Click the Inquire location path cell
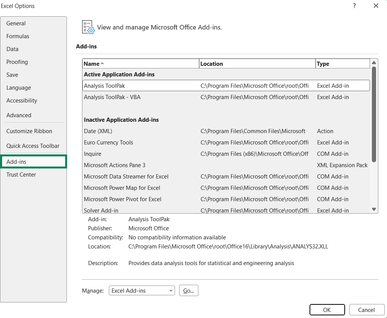 pos(254,154)
